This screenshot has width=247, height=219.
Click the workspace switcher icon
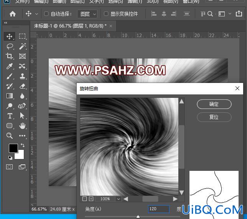[222, 14]
